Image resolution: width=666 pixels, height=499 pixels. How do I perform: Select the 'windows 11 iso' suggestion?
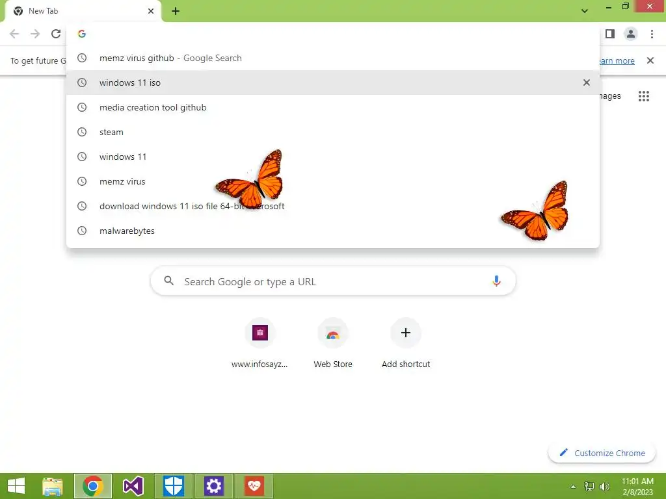[x=333, y=83]
